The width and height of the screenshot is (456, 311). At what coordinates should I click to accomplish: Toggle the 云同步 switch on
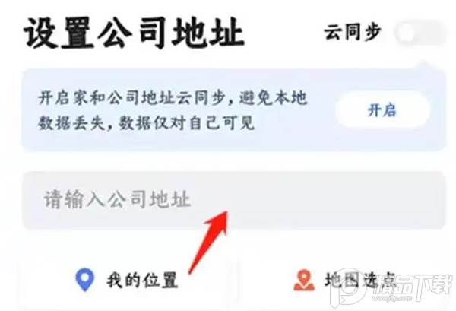tap(420, 33)
